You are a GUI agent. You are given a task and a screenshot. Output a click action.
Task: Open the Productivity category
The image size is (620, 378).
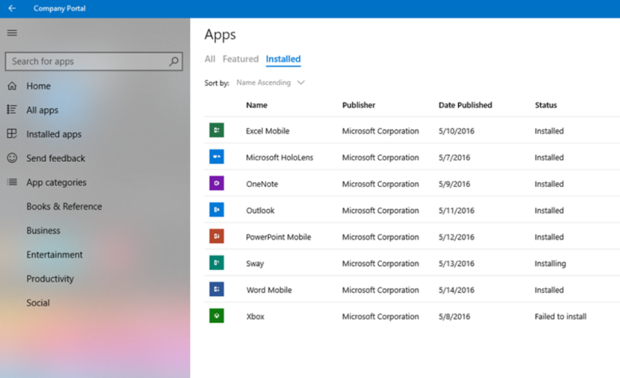point(50,279)
